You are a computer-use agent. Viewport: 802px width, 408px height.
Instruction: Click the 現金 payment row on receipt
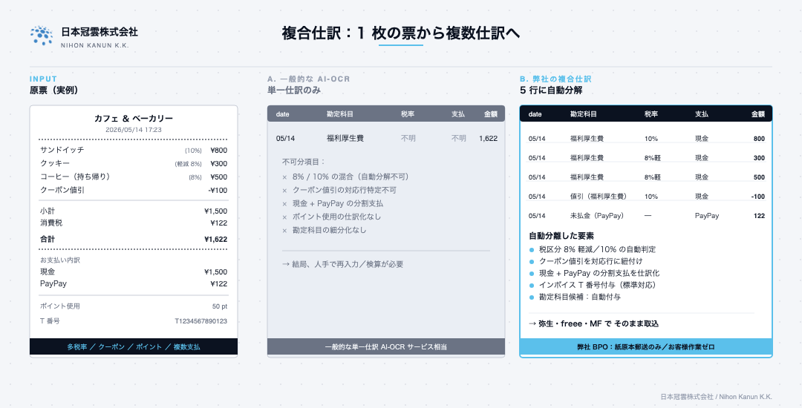coord(134,272)
